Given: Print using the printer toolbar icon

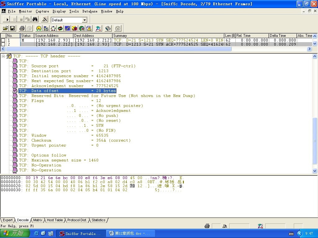Looking at the screenshot, I should tap(22, 28).
